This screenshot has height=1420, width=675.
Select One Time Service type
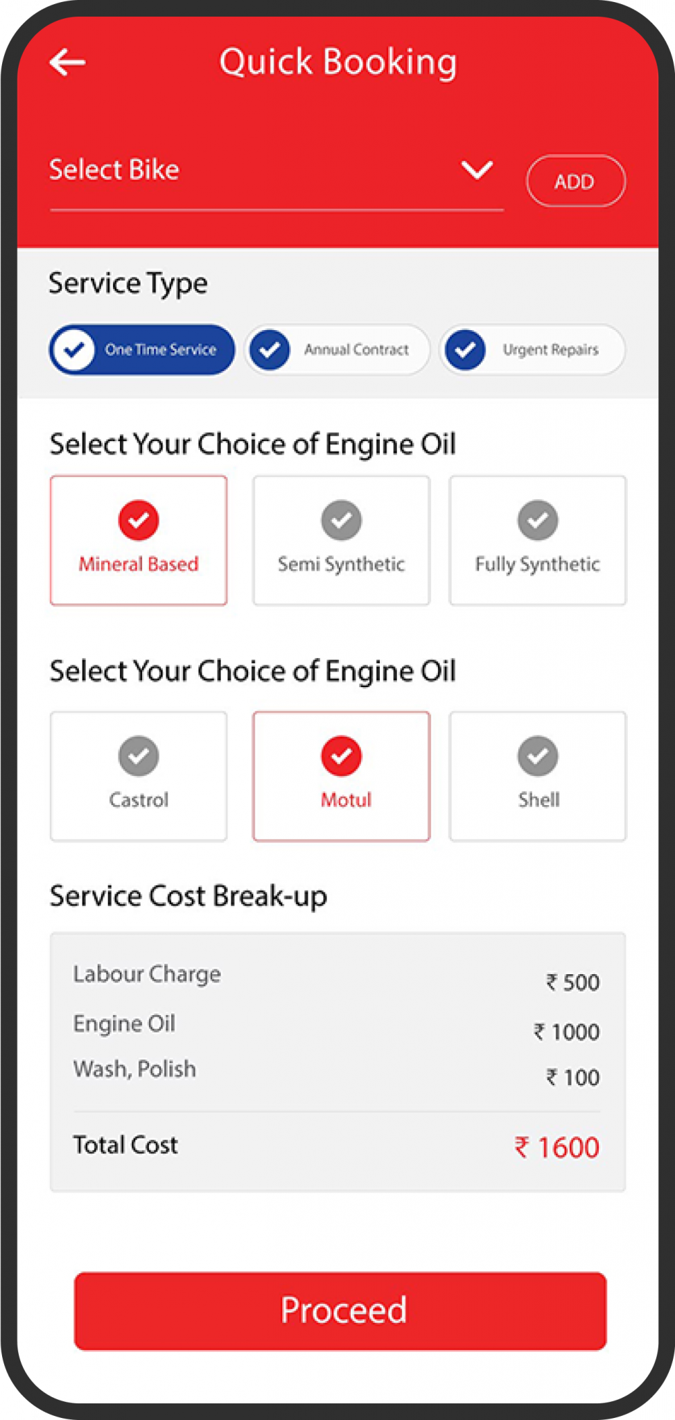(x=142, y=349)
